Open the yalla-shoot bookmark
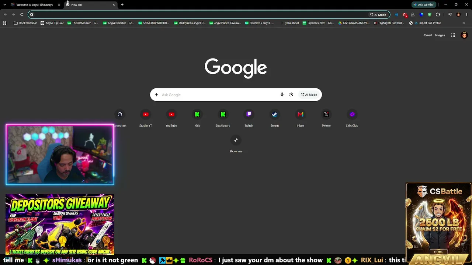 [x=289, y=23]
